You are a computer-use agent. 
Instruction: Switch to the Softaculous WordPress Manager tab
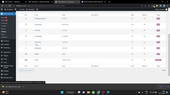pyautogui.click(x=41, y=2)
